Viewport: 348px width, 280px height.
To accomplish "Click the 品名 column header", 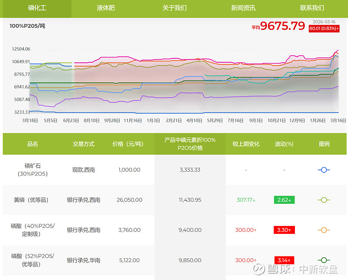I will (32, 144).
